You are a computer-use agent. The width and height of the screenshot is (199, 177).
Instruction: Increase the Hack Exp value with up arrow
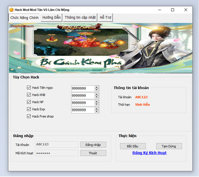point(97,109)
